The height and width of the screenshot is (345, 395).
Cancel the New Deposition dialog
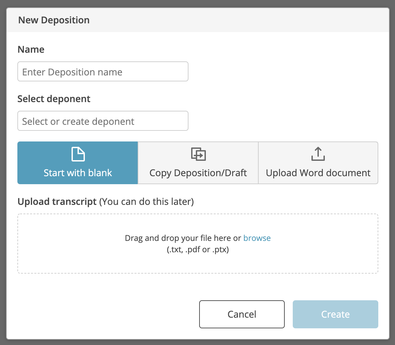coord(242,314)
